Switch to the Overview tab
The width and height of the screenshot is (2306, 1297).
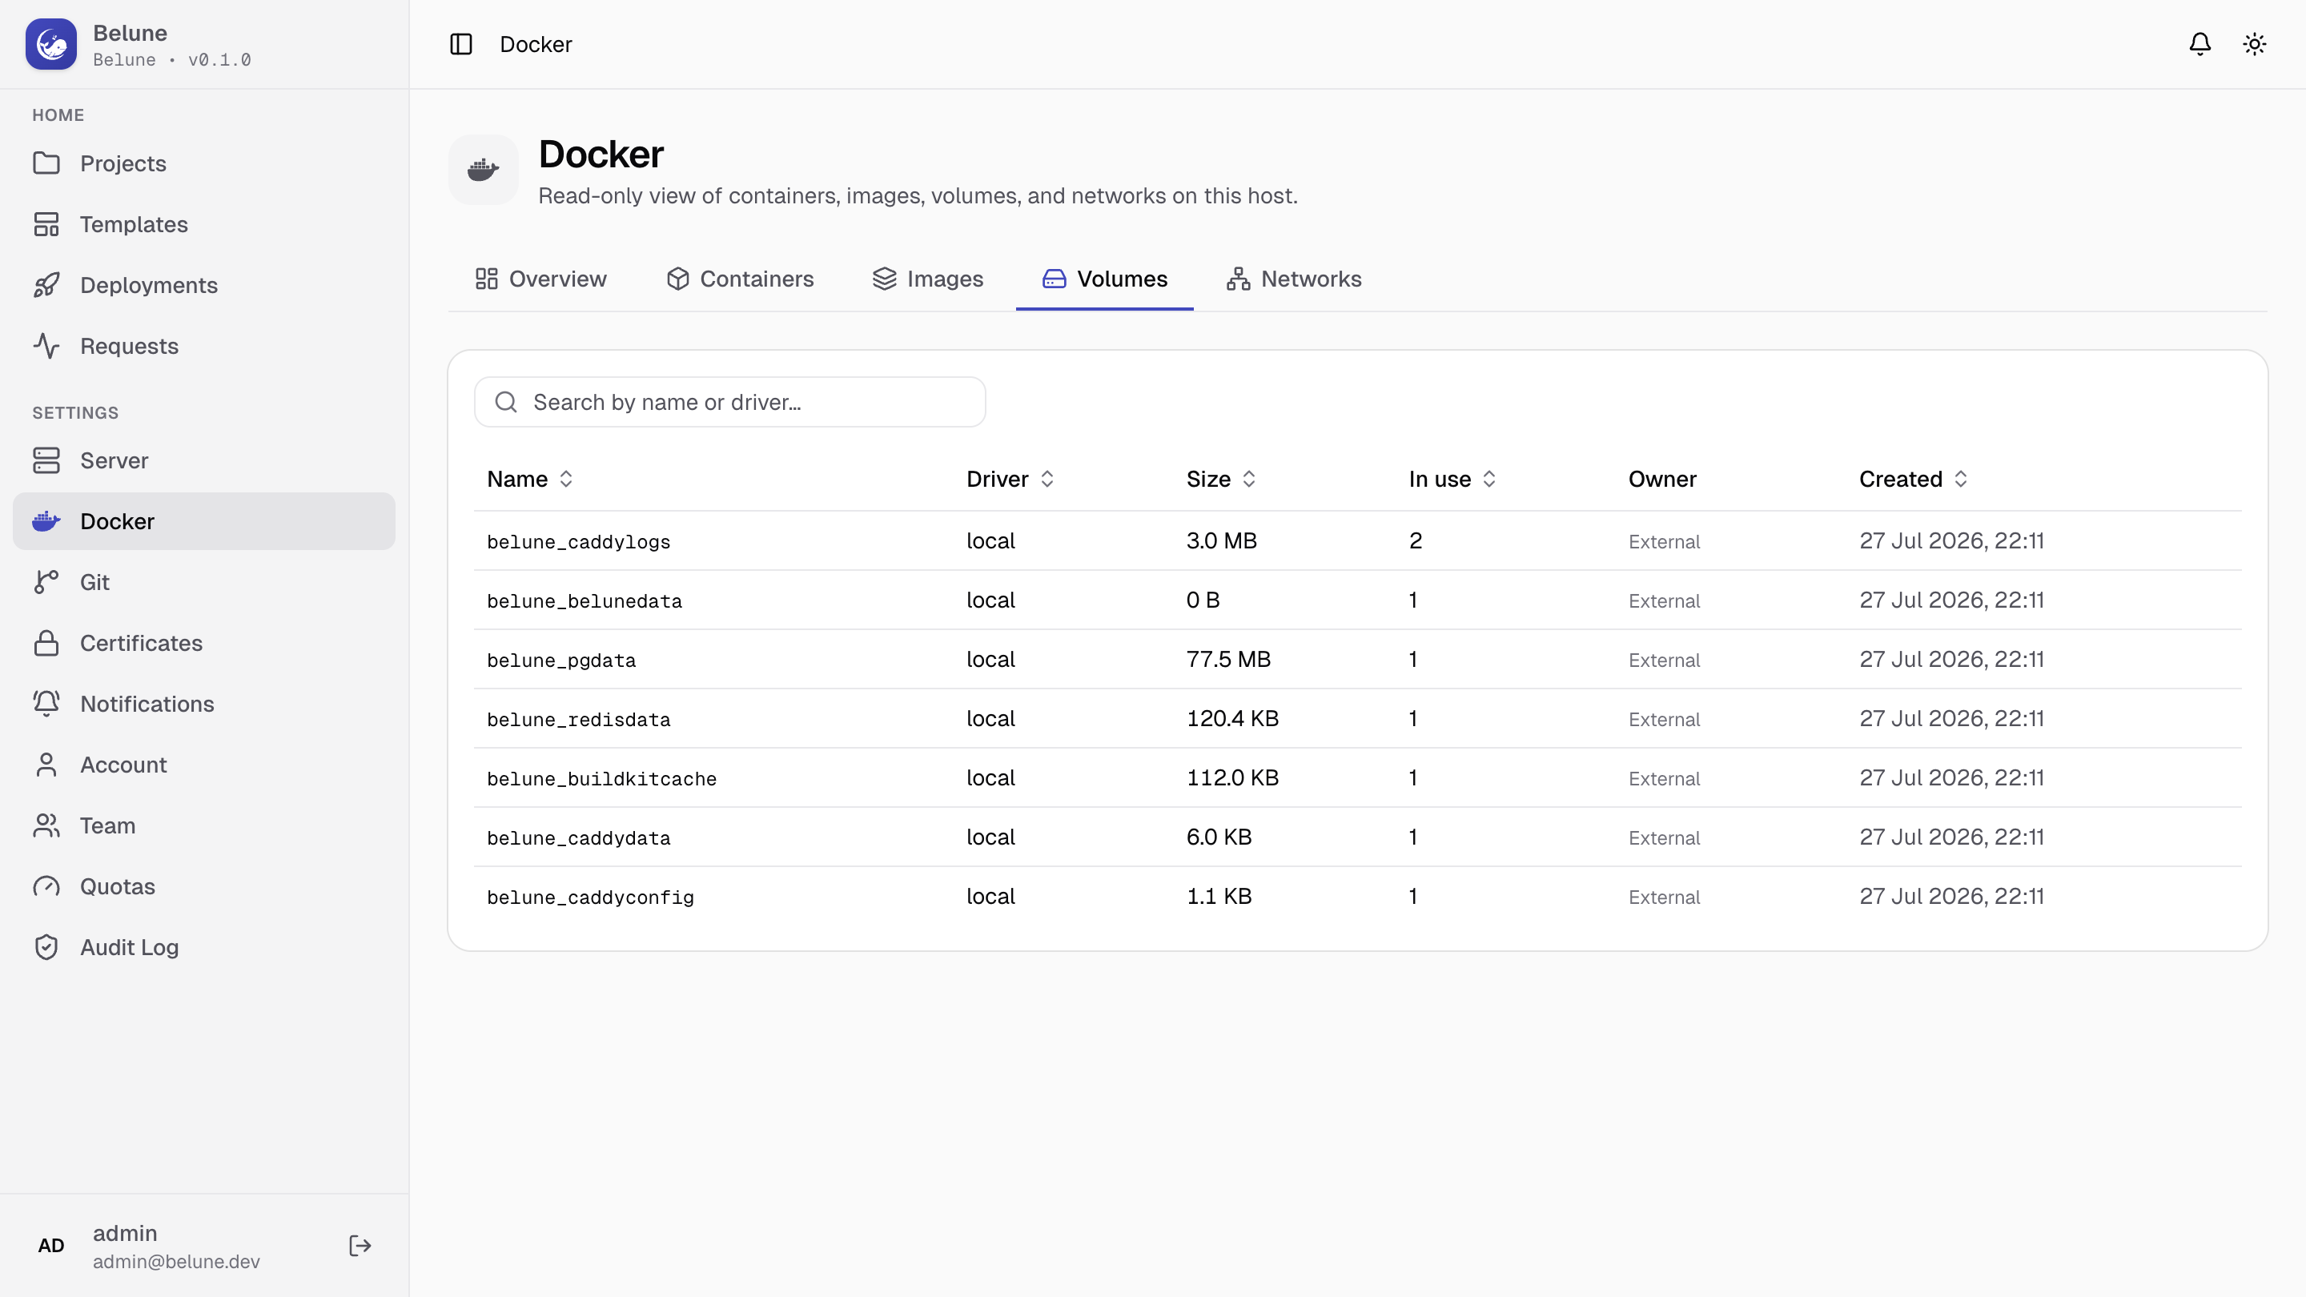(x=541, y=279)
